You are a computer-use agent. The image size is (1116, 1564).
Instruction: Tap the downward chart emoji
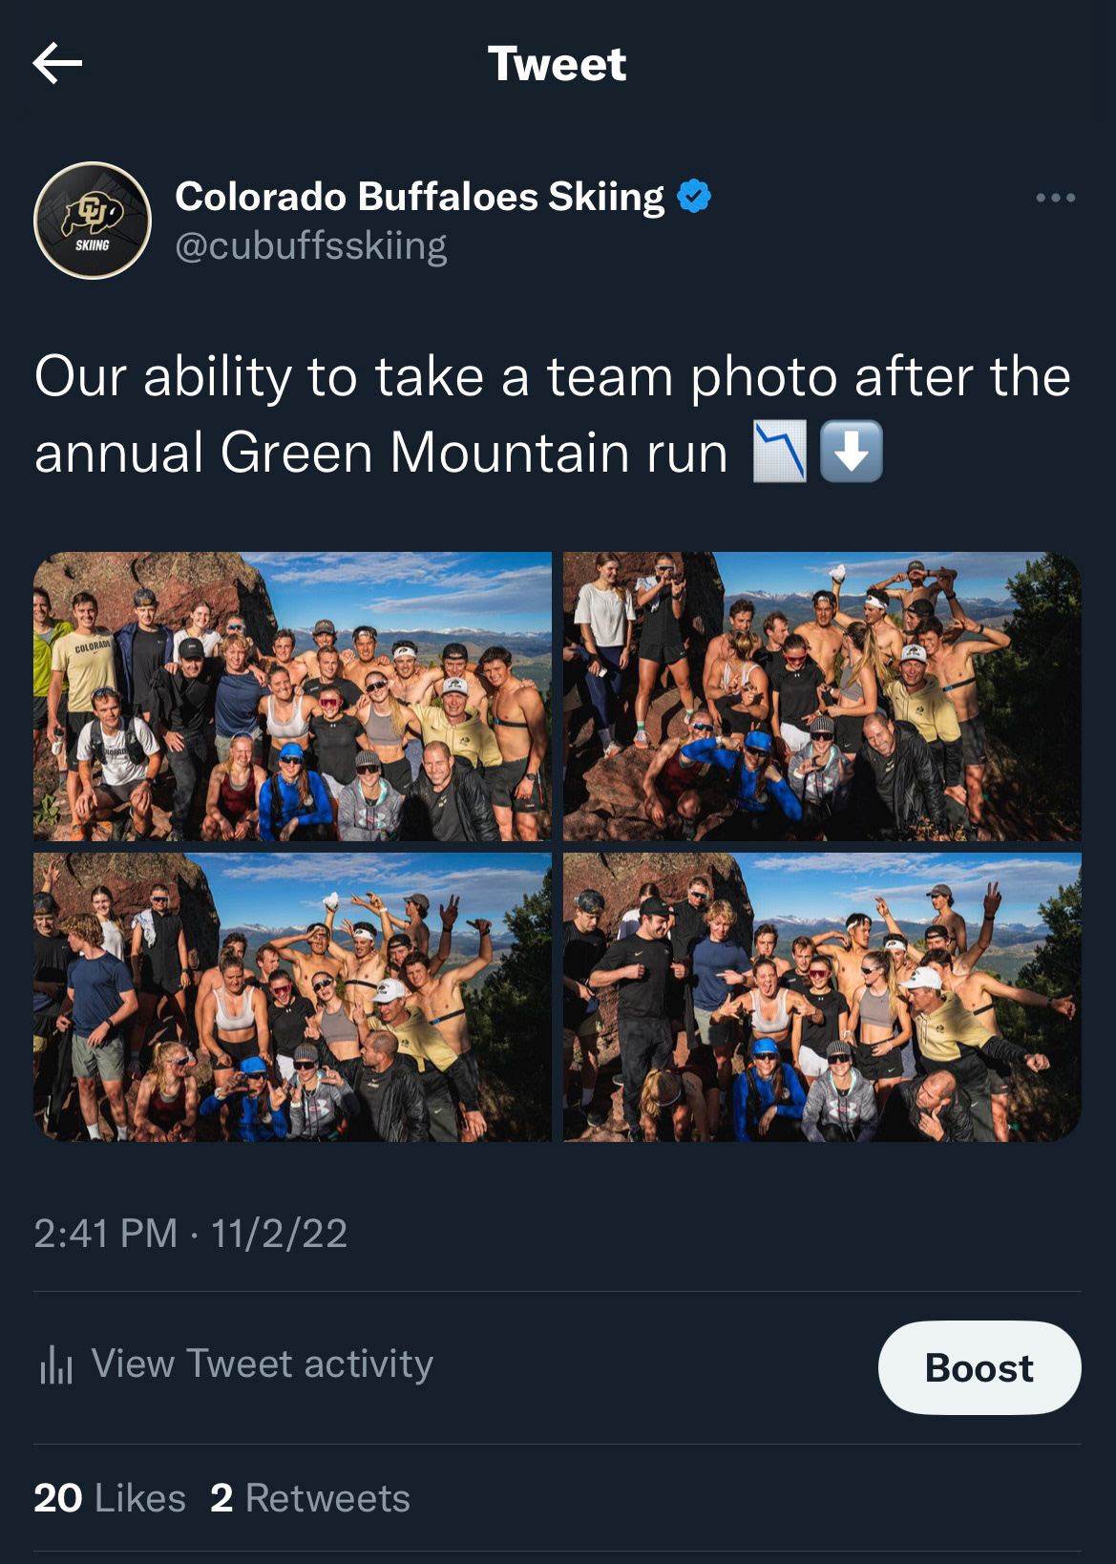click(780, 452)
